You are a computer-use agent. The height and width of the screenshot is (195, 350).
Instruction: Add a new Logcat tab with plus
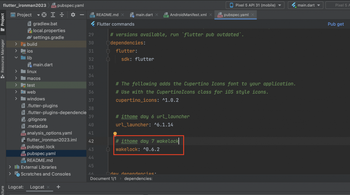pos(58,187)
